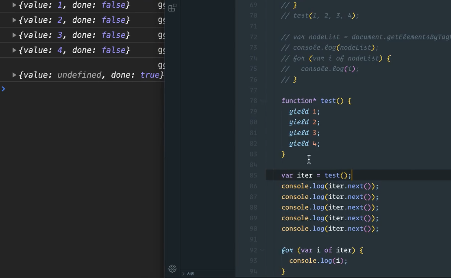Click commented 'for (var i of nodeList)' line
This screenshot has width=451, height=278.
(336, 59)
